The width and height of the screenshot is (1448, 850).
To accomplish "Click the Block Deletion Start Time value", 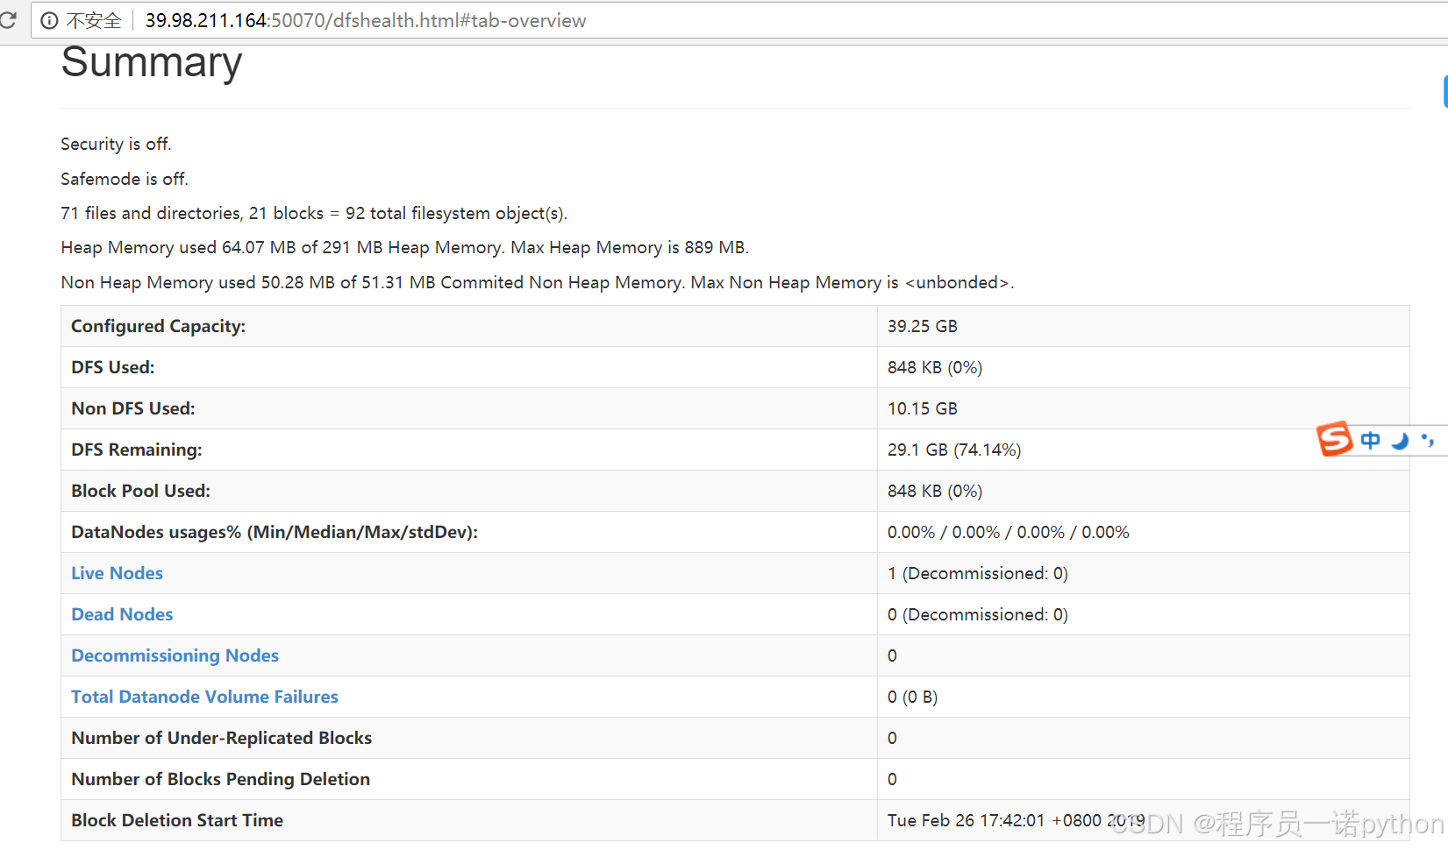I will (x=1016, y=820).
